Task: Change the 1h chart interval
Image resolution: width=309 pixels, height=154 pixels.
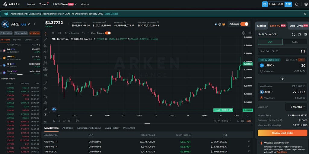Action: pos(53,33)
